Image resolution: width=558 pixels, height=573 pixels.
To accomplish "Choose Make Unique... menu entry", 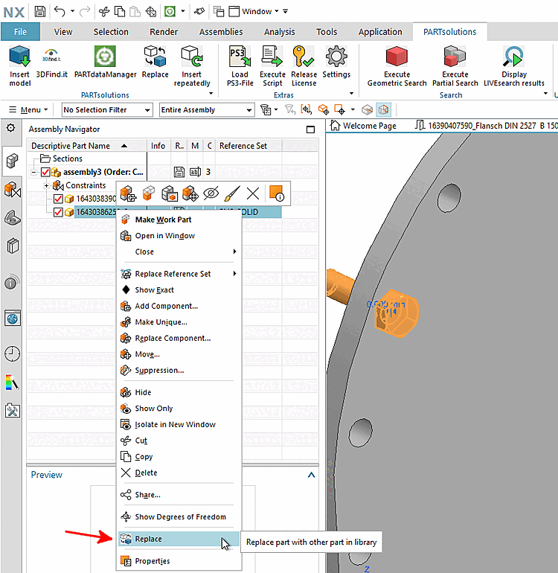I will tap(179, 322).
